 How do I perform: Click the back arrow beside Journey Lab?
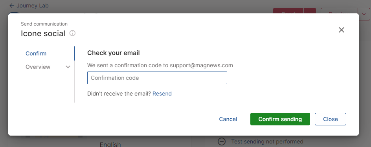[x=12, y=6]
